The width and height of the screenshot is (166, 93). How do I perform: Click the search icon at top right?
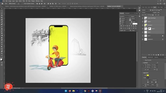(x=158, y=4)
